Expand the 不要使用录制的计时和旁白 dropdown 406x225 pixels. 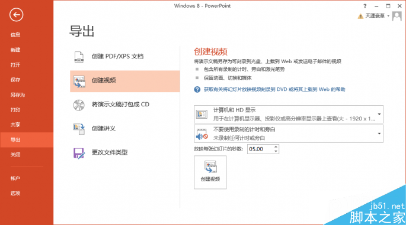[289, 133]
